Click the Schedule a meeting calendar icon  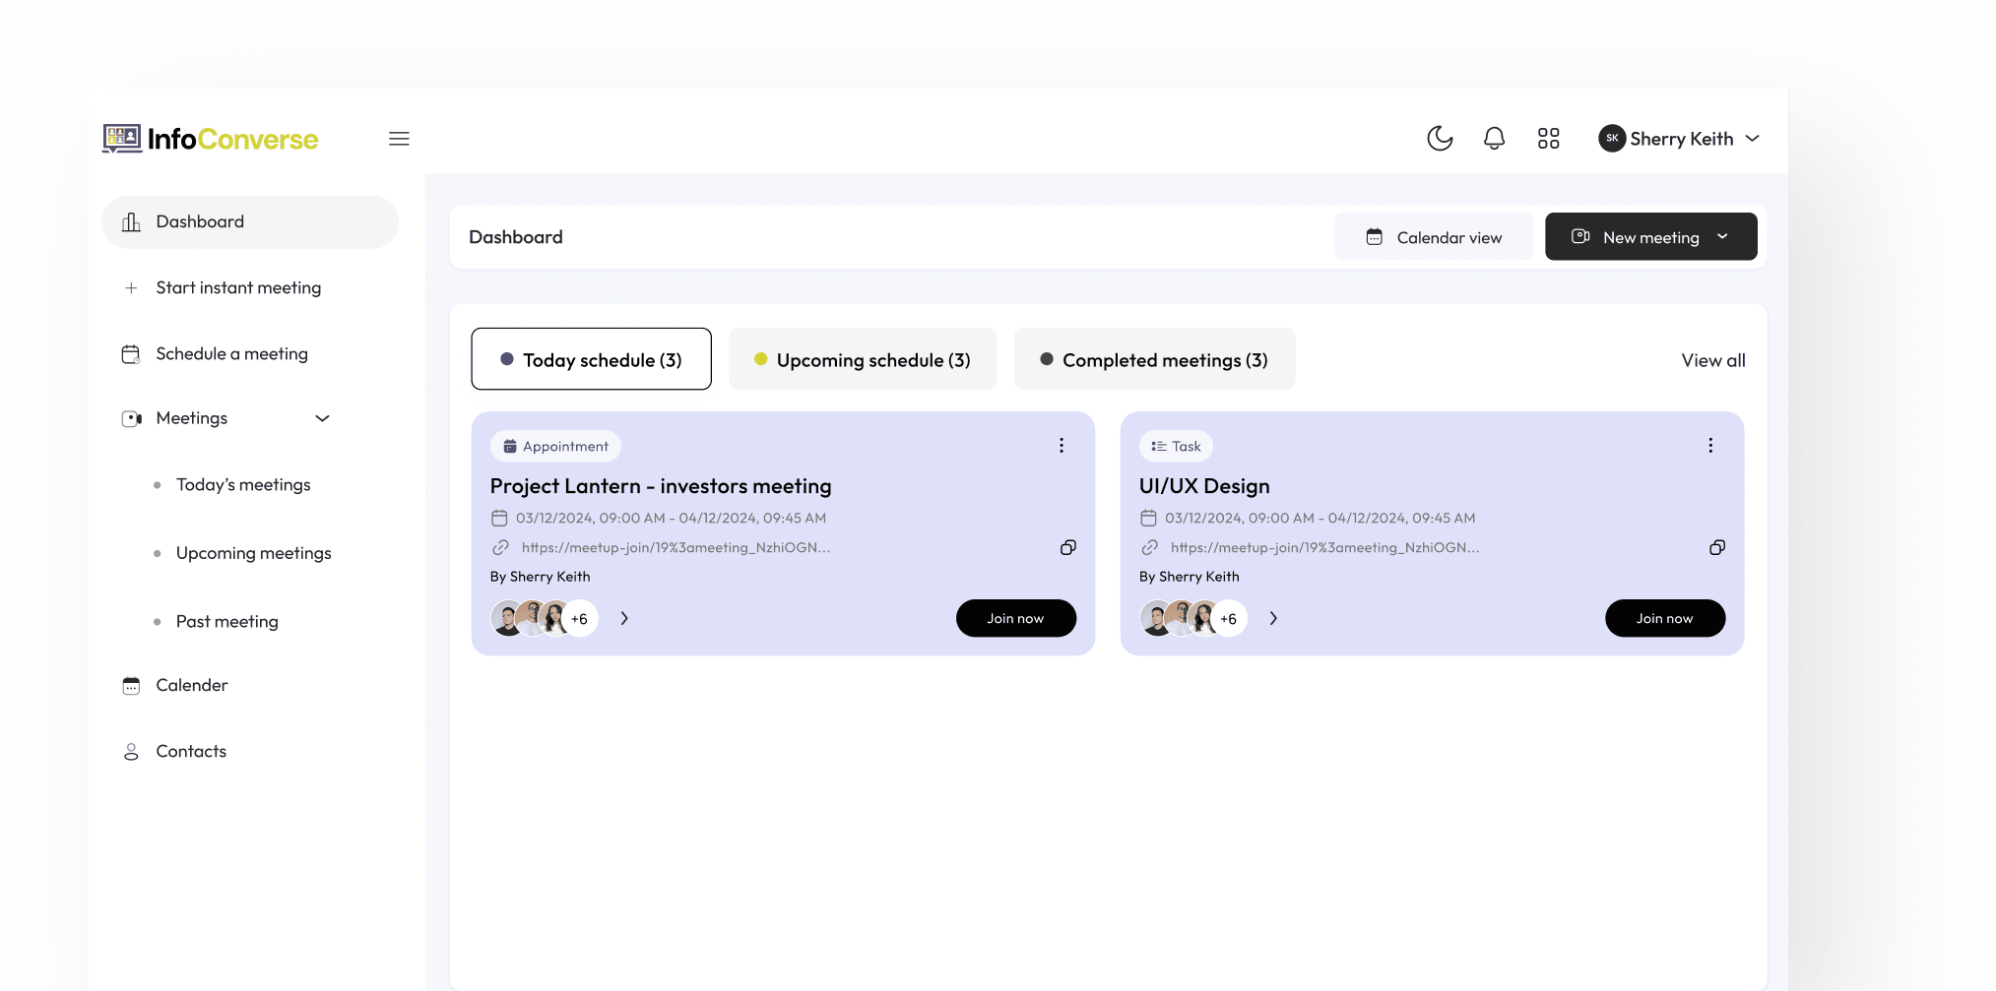[x=131, y=354]
